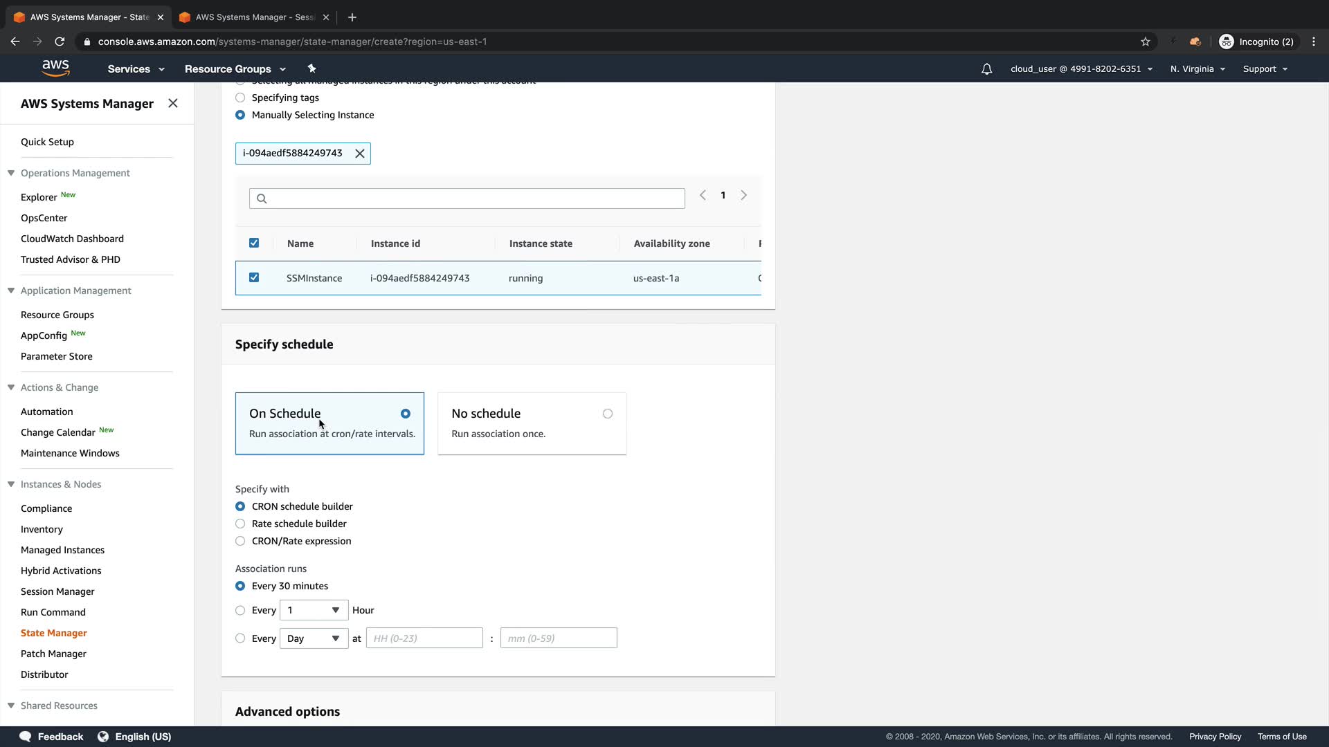The image size is (1329, 747).
Task: Open Patch Manager in sidebar
Action: pyautogui.click(x=53, y=654)
